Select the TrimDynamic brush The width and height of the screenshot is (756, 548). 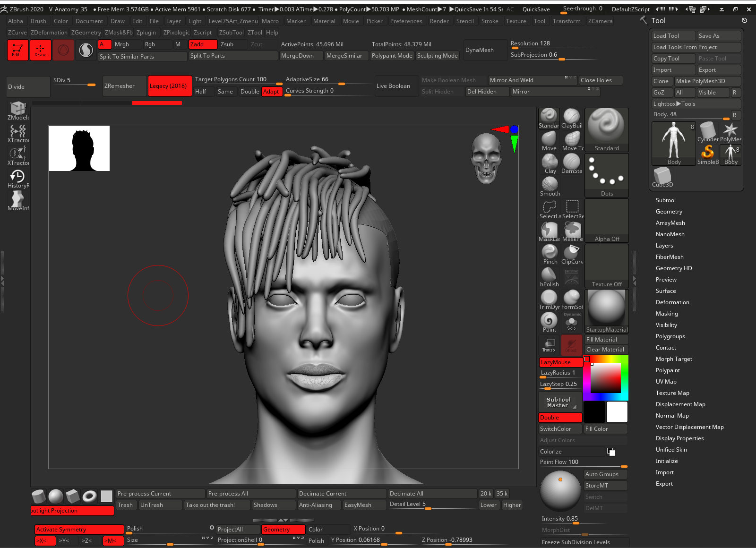[x=549, y=300]
